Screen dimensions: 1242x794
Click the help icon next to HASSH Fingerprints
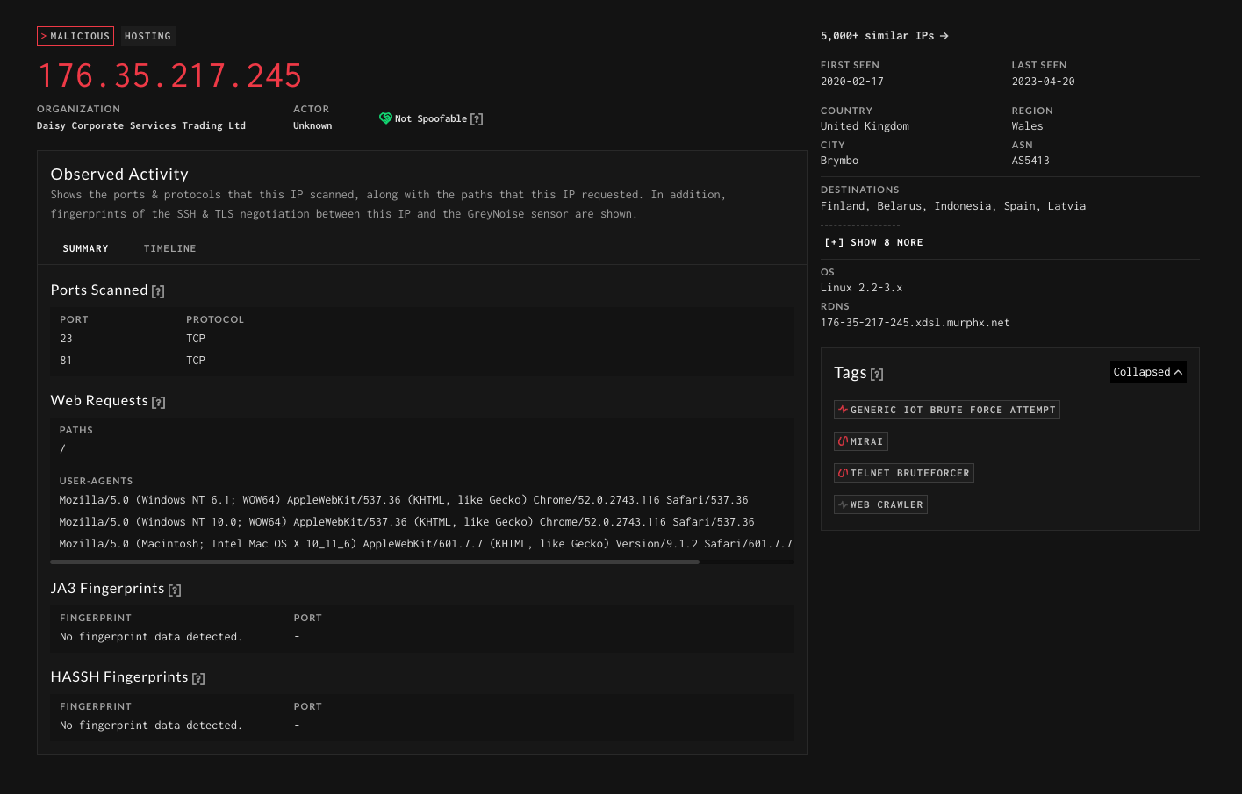(197, 677)
